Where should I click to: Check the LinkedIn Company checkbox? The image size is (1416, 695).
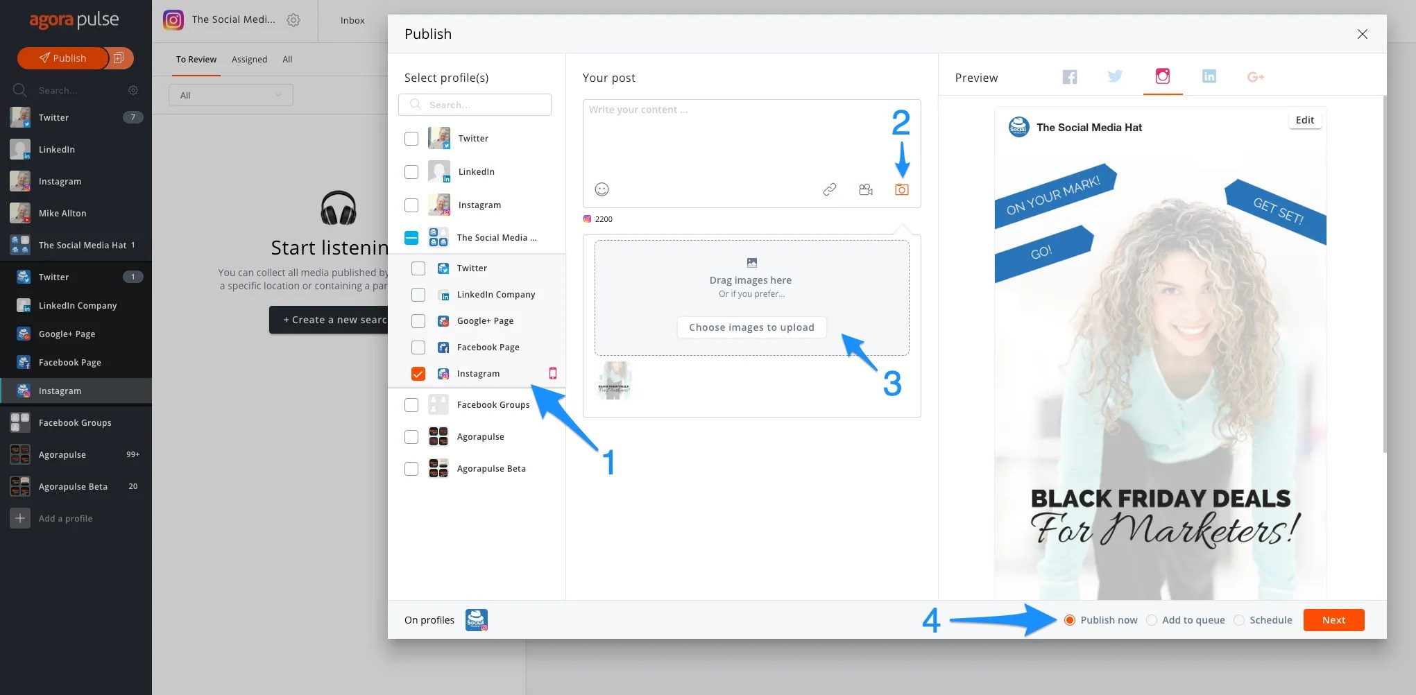coord(418,295)
